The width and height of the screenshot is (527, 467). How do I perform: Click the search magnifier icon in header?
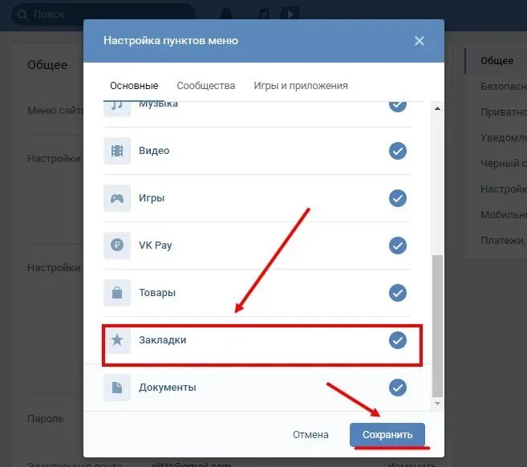(x=22, y=14)
